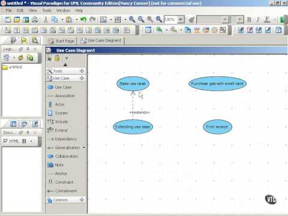
Task: Select the pointer tool in palette header
Action: click(x=50, y=58)
